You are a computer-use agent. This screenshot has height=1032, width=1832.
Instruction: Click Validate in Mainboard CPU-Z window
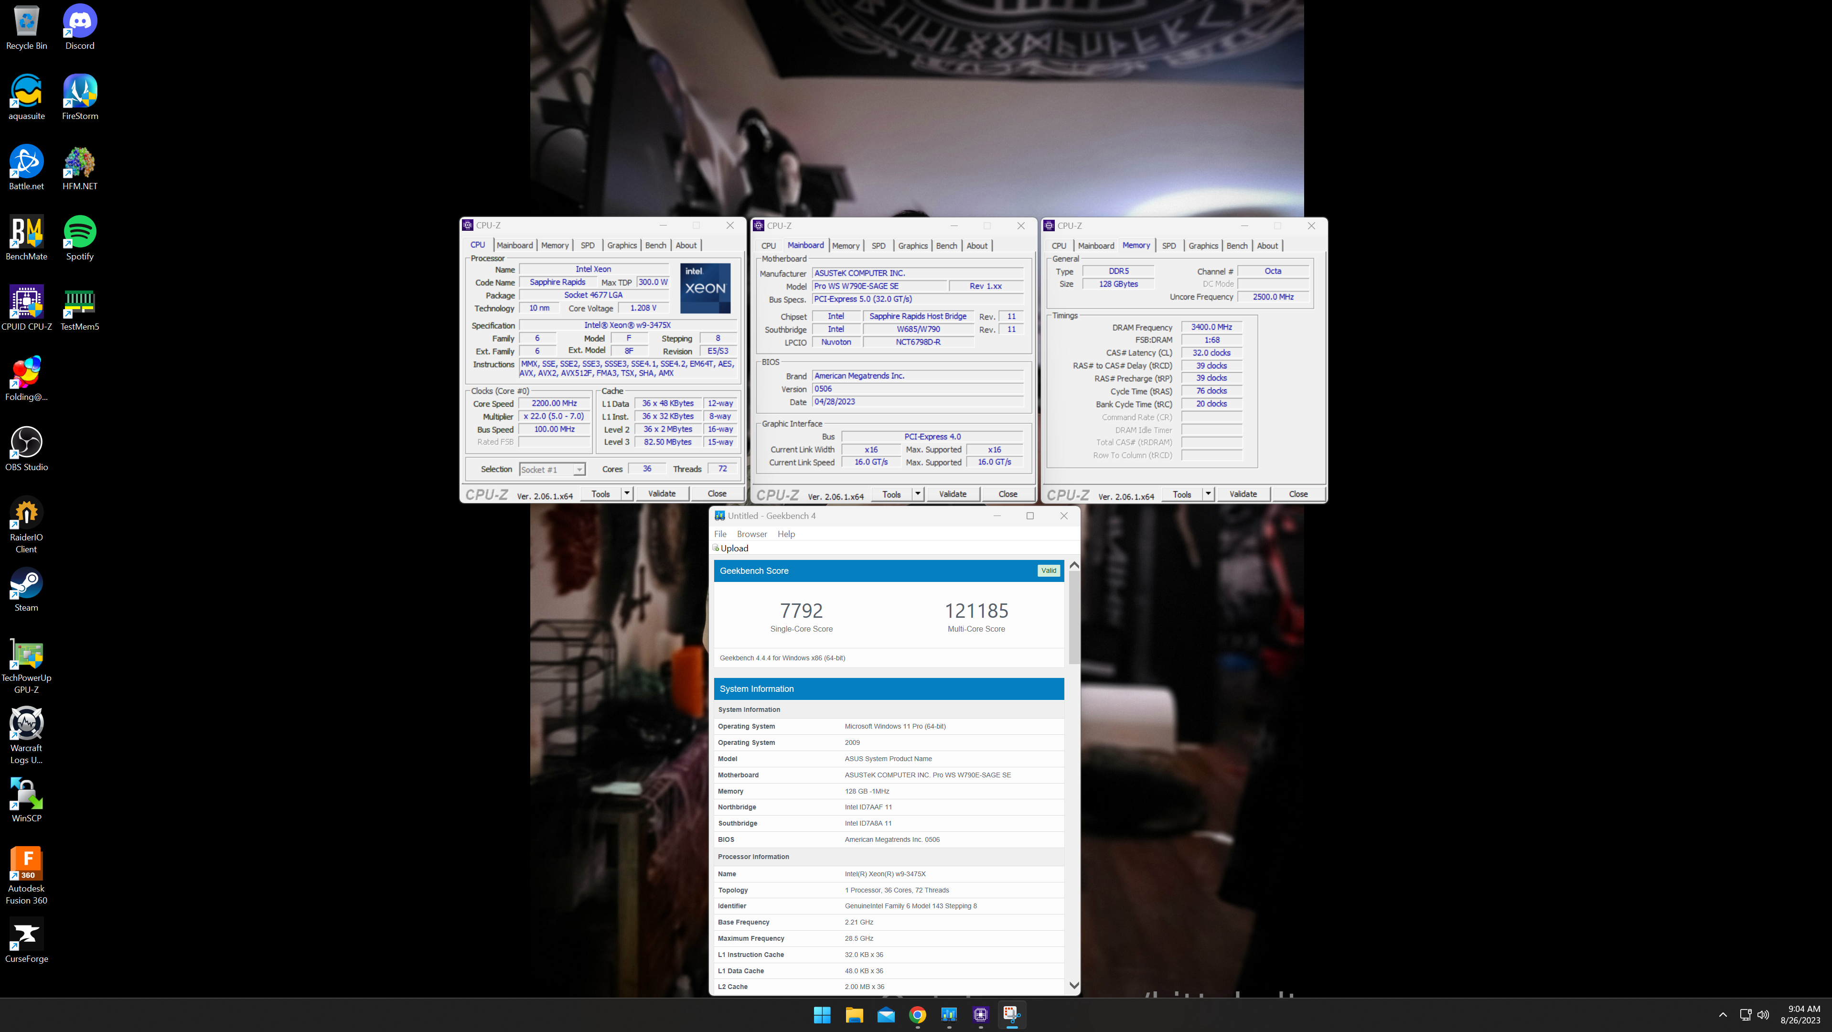pyautogui.click(x=953, y=494)
